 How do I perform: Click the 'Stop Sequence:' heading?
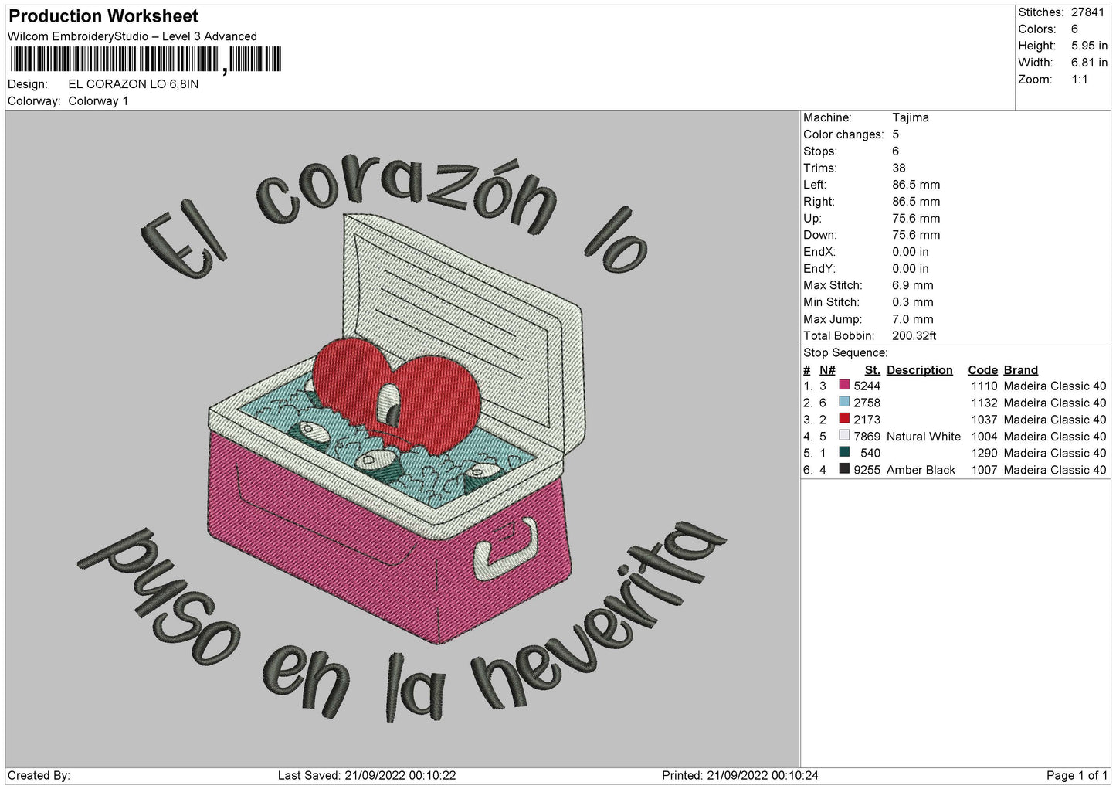tap(845, 353)
